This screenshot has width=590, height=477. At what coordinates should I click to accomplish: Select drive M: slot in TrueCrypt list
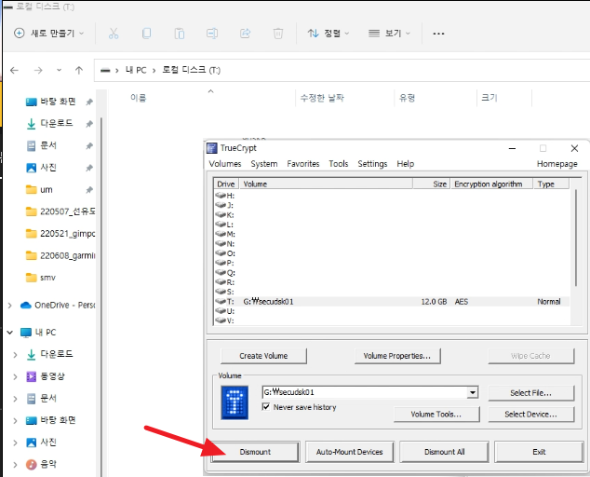(x=225, y=234)
